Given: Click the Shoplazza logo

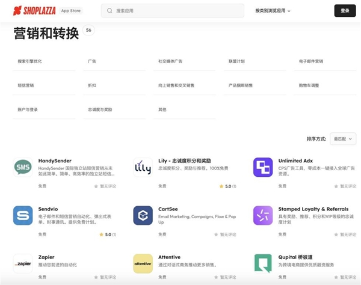Looking at the screenshot, I should click(x=34, y=11).
